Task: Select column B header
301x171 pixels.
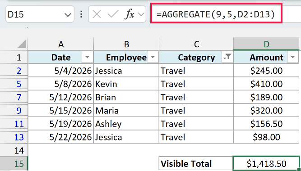Action: coord(126,44)
